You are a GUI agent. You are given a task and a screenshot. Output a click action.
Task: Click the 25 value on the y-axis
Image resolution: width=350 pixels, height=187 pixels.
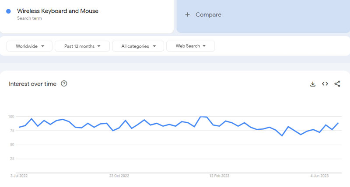(12, 159)
